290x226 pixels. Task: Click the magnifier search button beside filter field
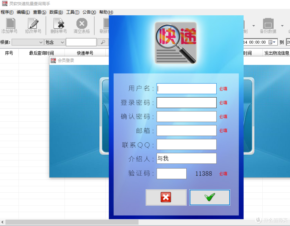click(x=103, y=42)
